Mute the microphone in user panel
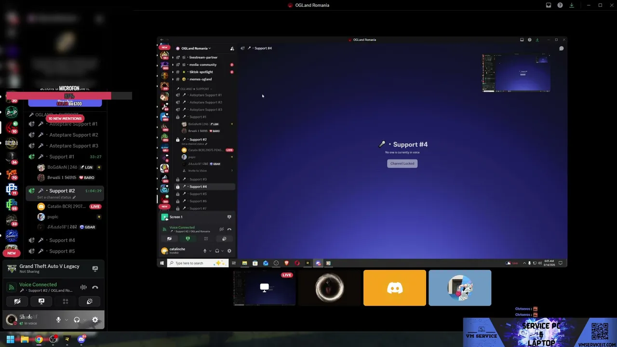This screenshot has width=617, height=347. tap(58, 320)
